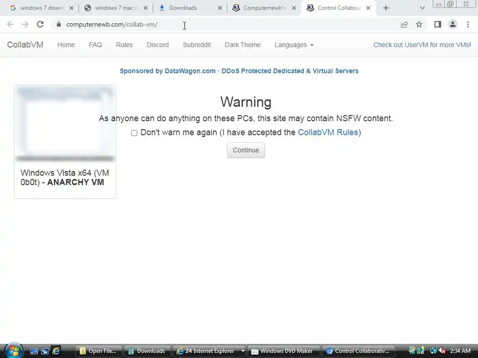The height and width of the screenshot is (358, 478).
Task: Open the Rules nav link
Action: pos(124,45)
